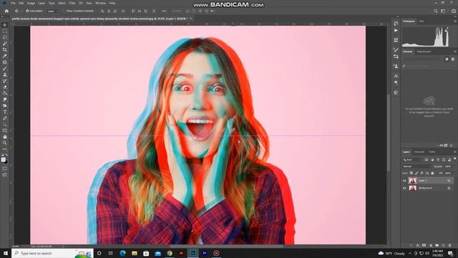This screenshot has width=458, height=258.
Task: Click swap foreground and background colors
Action: [x=6, y=155]
